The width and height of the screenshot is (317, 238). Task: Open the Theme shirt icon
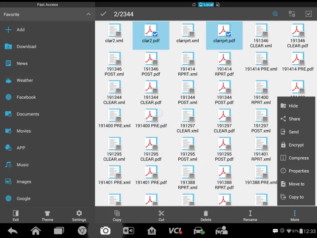47,213
